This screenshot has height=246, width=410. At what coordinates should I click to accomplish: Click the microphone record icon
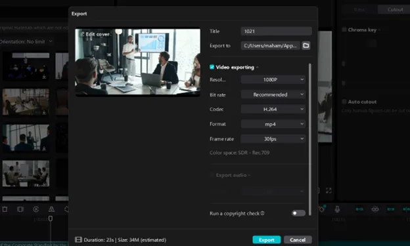coord(337,209)
